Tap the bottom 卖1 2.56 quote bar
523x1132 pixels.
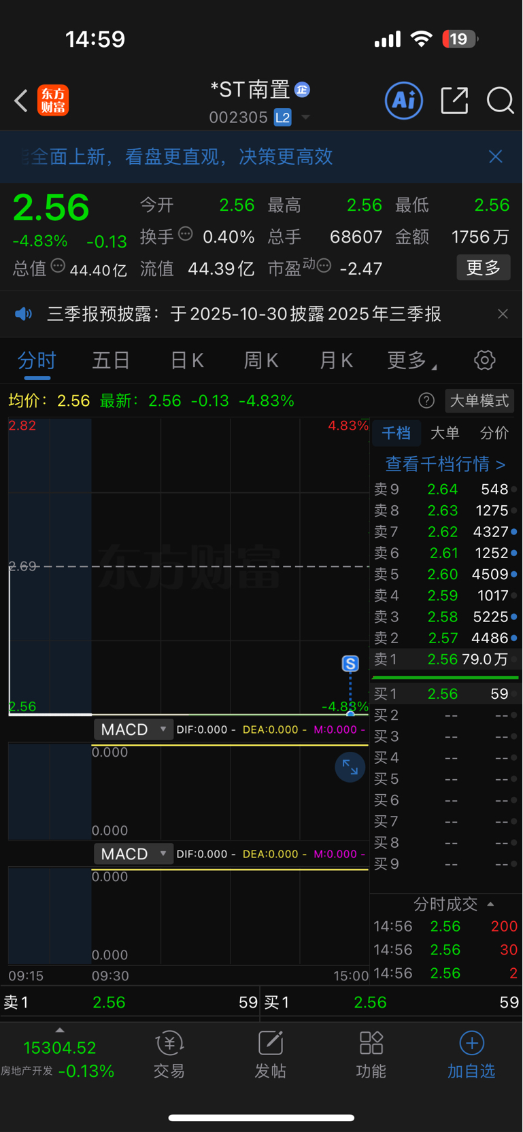[x=130, y=1003]
